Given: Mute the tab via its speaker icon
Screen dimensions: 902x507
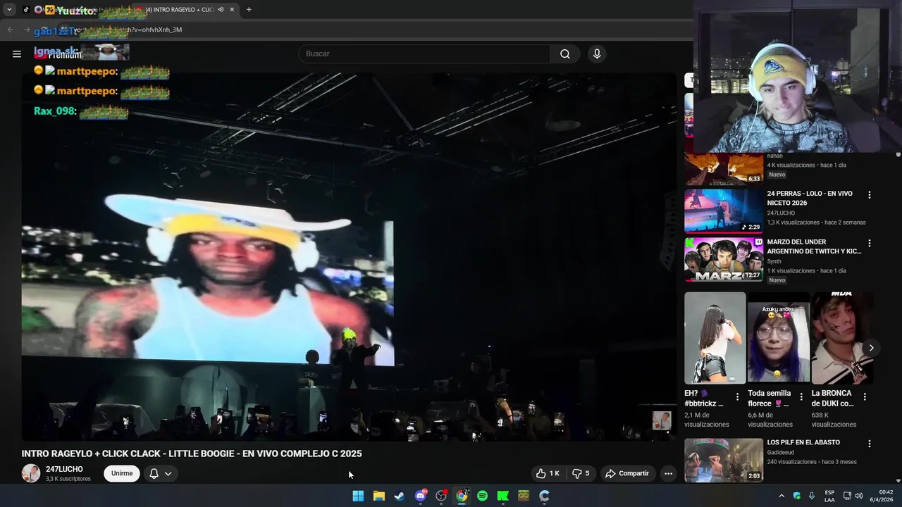Looking at the screenshot, I should coord(221,10).
